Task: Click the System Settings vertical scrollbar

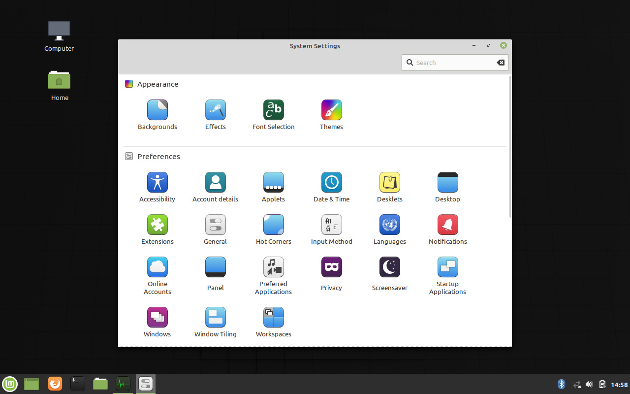Action: (510, 146)
